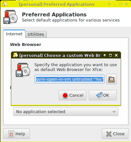131x142 pixels.
Task: Shade the custom browser dialog with the up arrow
Action: point(105,55)
